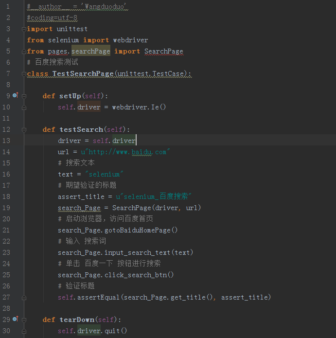
Task: Click 'assertEqual' on line 27
Action: coord(98,298)
